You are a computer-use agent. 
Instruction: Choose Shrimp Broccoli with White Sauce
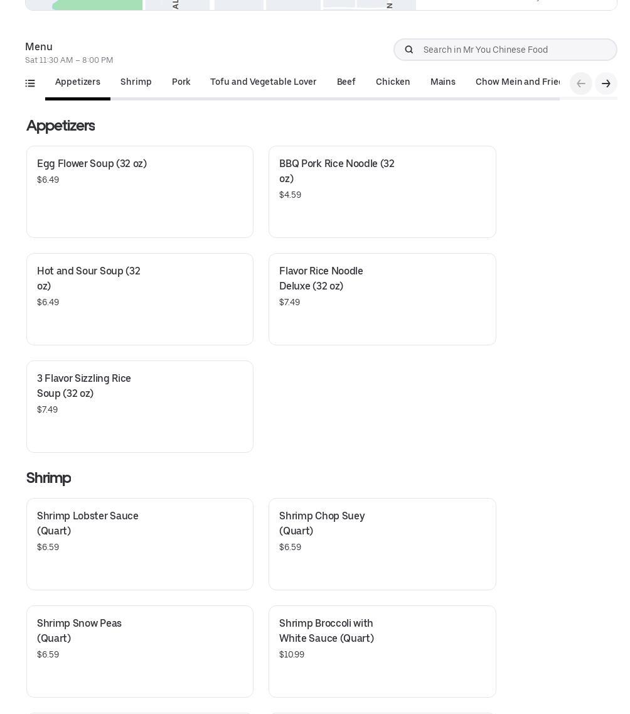[382, 651]
